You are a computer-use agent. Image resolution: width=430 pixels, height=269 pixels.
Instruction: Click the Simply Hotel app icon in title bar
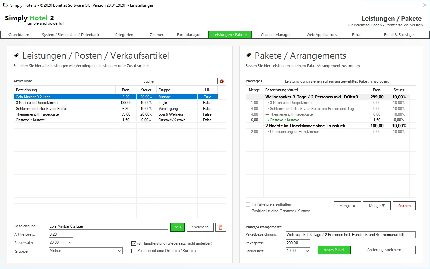5,5
